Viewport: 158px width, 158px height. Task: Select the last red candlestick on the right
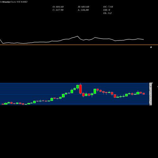click(x=144, y=94)
